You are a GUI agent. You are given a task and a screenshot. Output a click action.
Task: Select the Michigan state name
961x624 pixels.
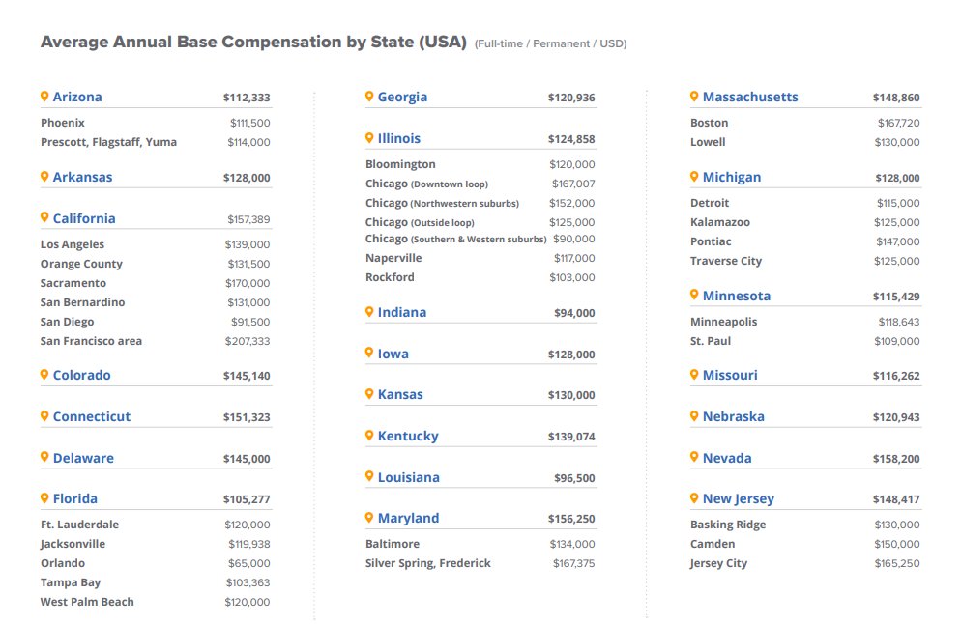pyautogui.click(x=731, y=178)
